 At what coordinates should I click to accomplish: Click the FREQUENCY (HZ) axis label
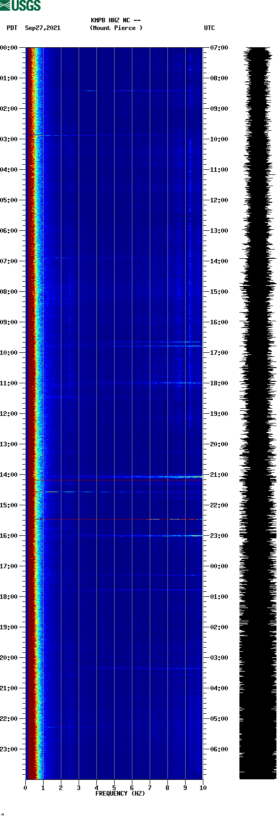(x=120, y=794)
